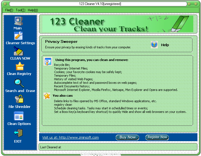The width and height of the screenshot is (201, 156).
Task: Click the Help text label
Action: click(x=165, y=45)
